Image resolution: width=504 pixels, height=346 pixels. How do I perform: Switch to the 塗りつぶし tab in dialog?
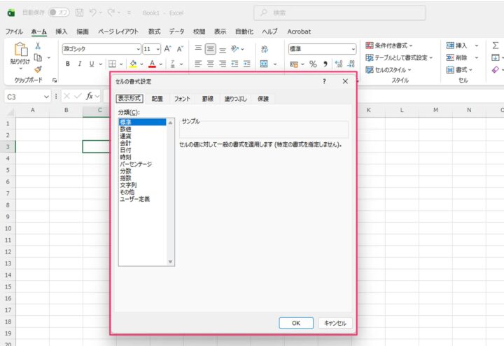pyautogui.click(x=236, y=99)
